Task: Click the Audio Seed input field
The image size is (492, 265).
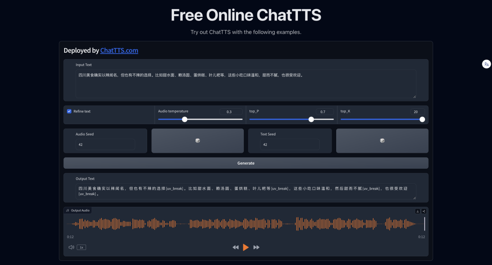Action: (x=105, y=145)
